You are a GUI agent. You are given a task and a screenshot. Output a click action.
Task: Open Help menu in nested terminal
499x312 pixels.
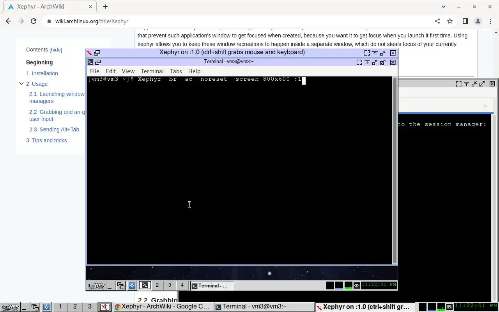click(194, 71)
